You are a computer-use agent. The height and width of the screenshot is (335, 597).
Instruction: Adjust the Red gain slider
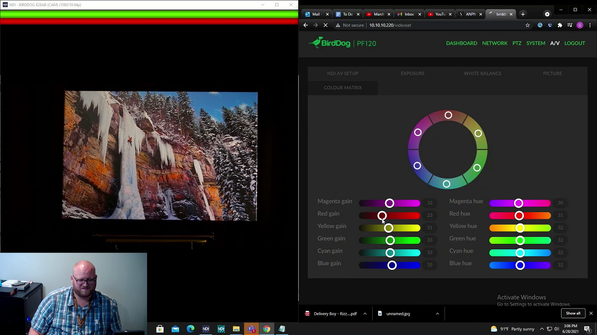[389, 215]
